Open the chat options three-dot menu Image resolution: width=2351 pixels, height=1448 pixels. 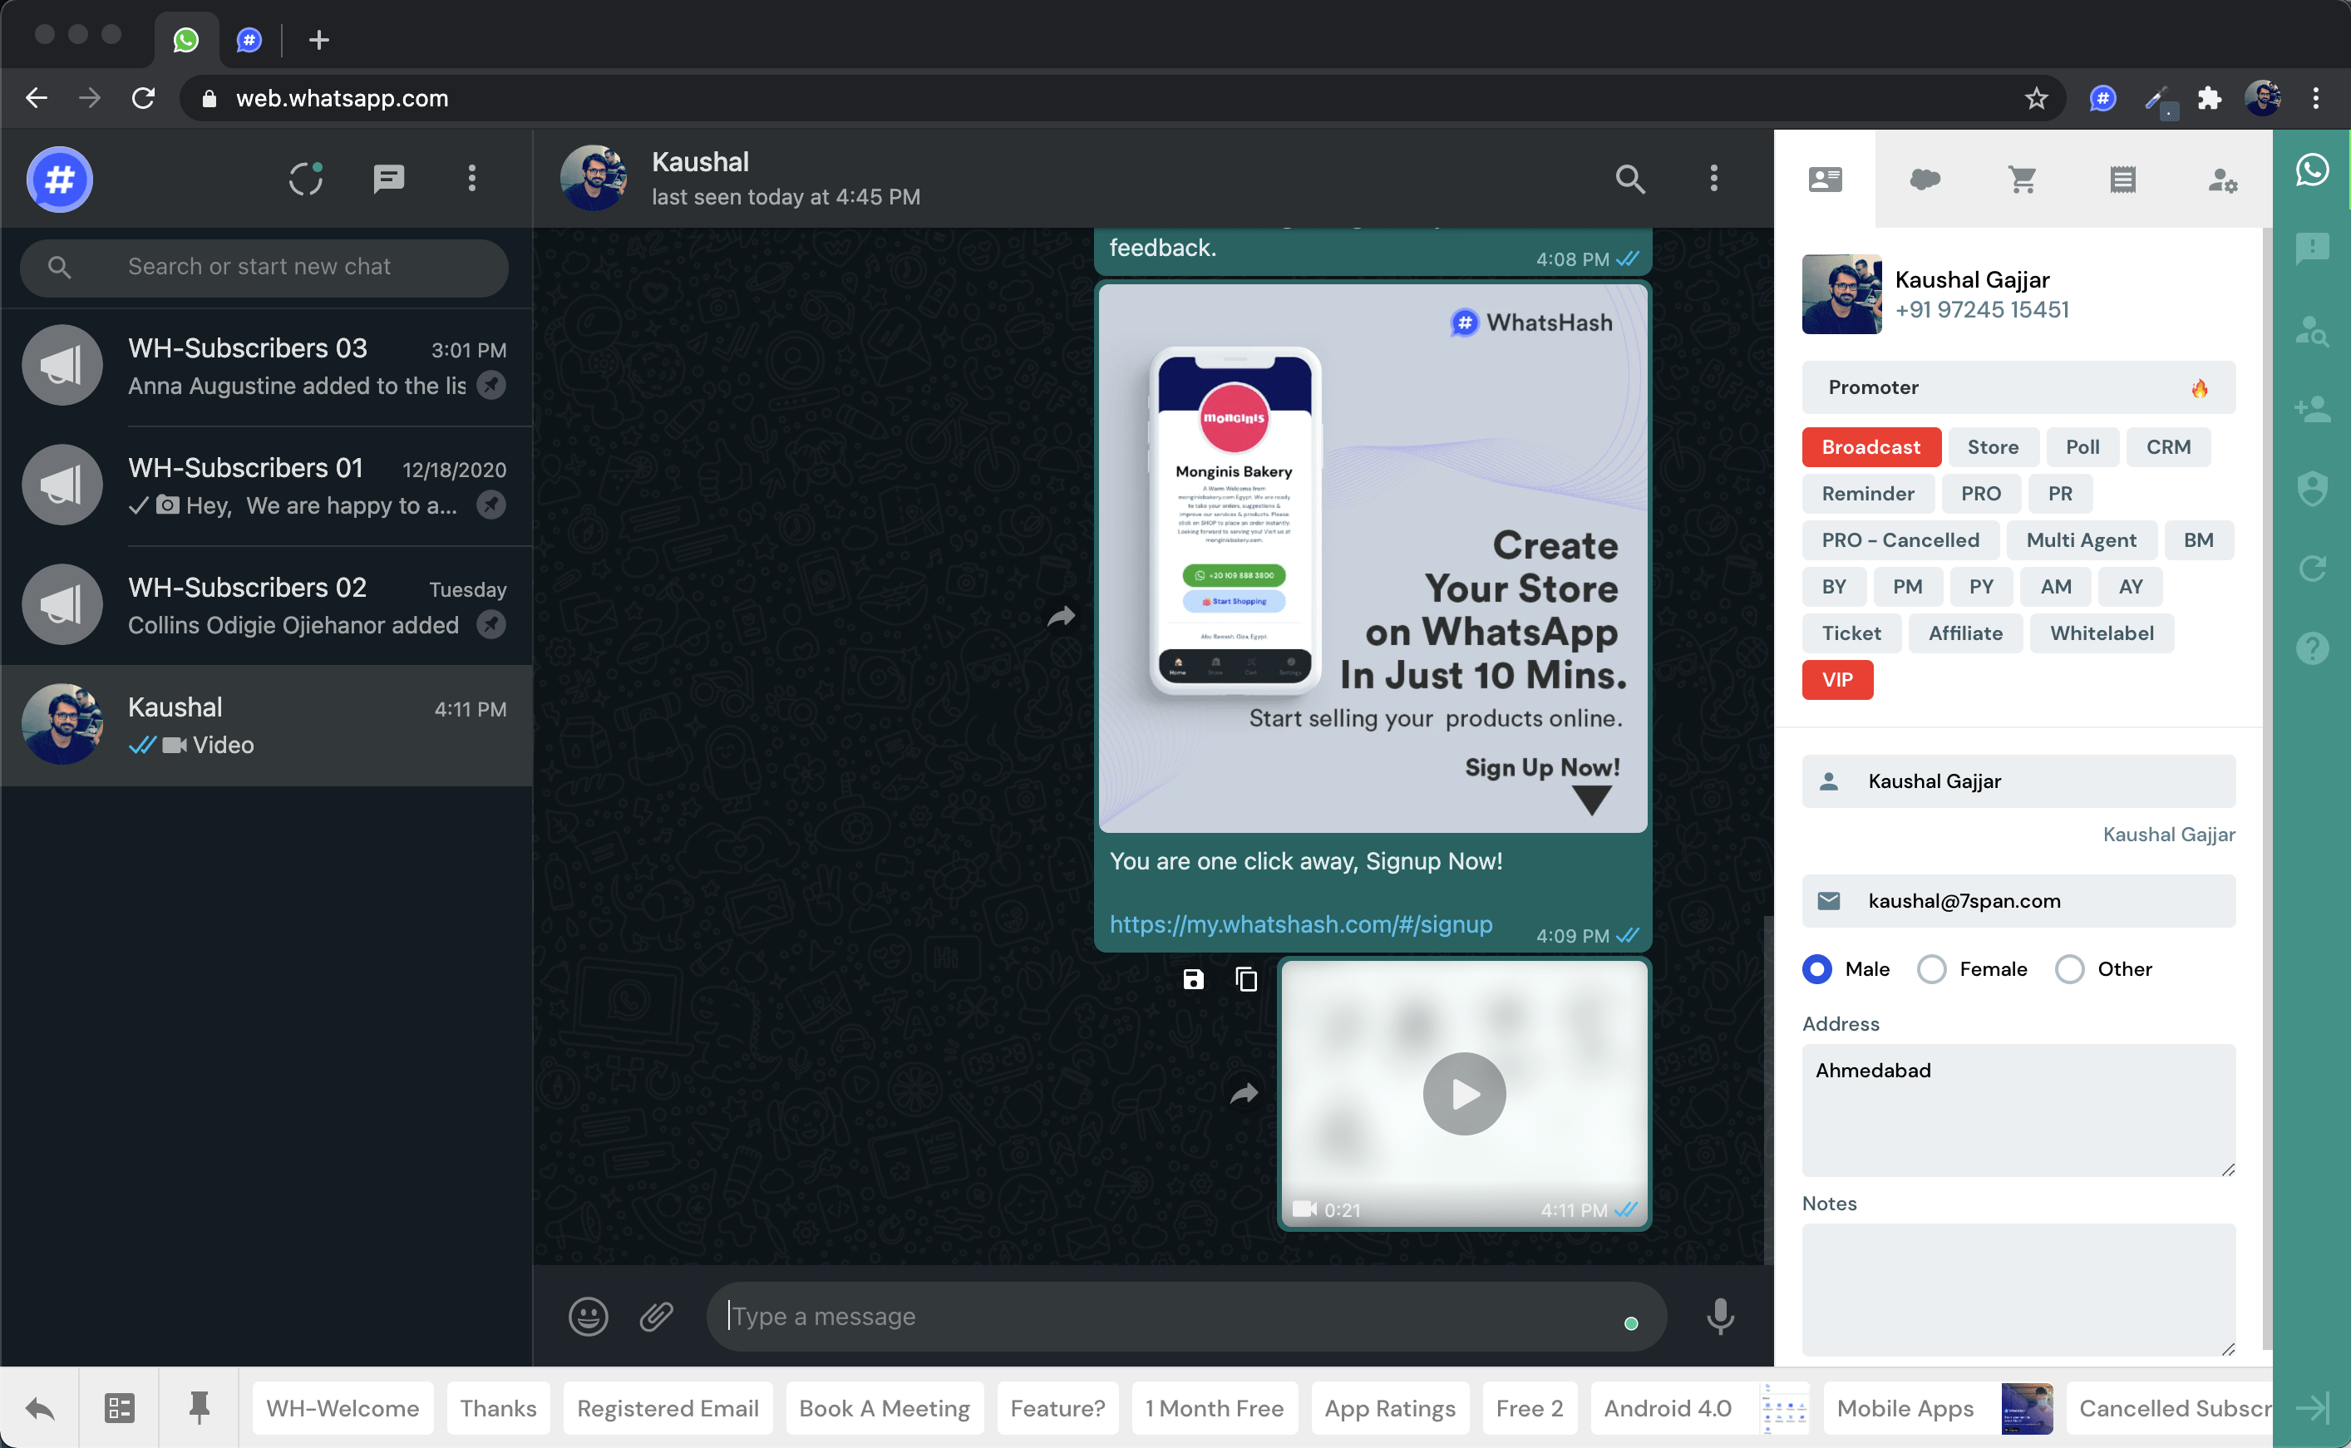pos(1713,179)
